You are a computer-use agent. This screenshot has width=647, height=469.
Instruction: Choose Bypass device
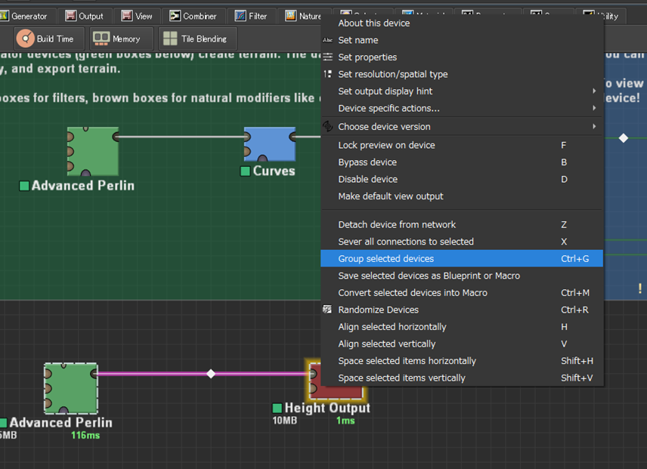click(x=462, y=162)
